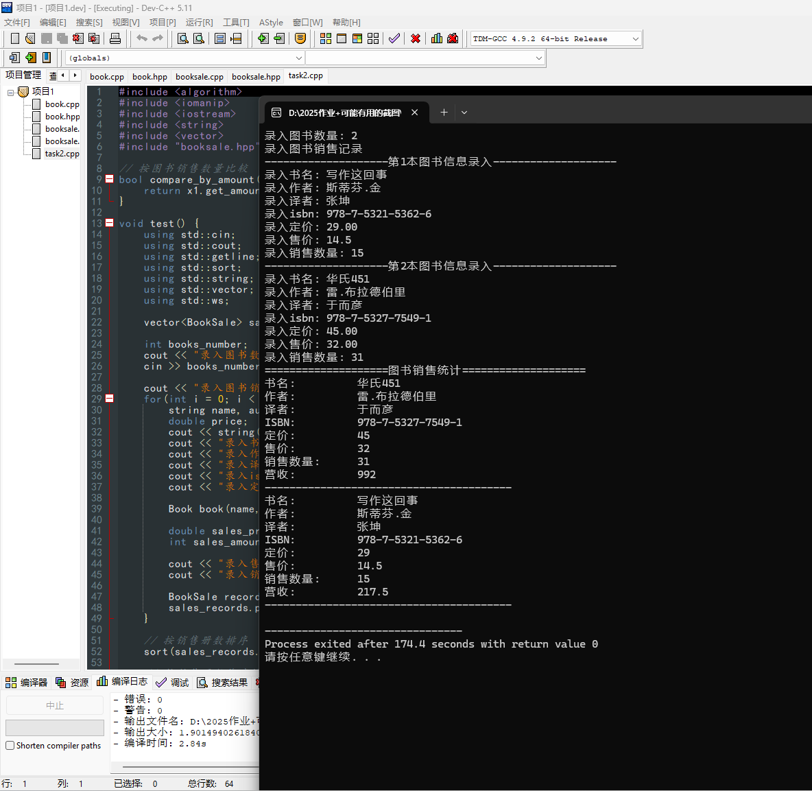Select book.cpp in the project tree
Viewport: 812px width, 791px height.
tap(62, 104)
